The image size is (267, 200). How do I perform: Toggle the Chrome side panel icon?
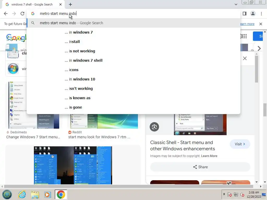(x=245, y=14)
